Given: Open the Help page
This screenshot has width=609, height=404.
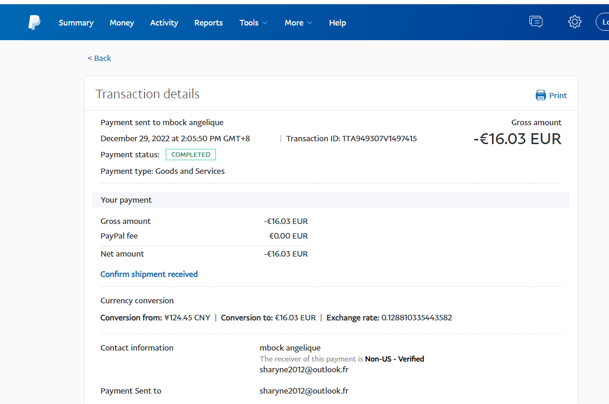Looking at the screenshot, I should [x=337, y=23].
